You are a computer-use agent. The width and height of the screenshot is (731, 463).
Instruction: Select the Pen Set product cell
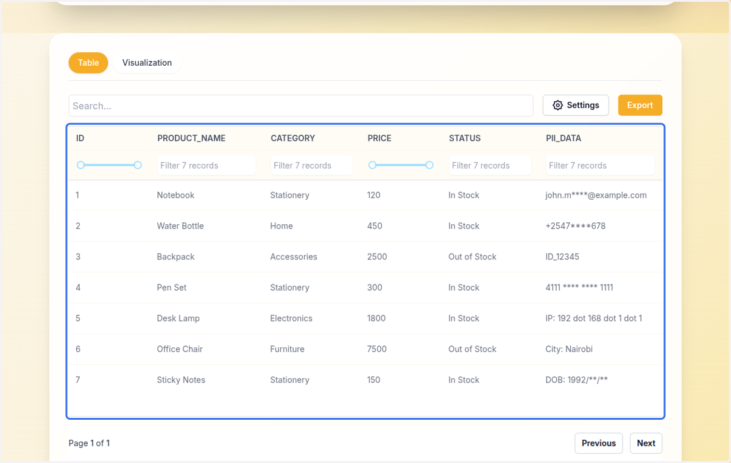[x=172, y=288]
